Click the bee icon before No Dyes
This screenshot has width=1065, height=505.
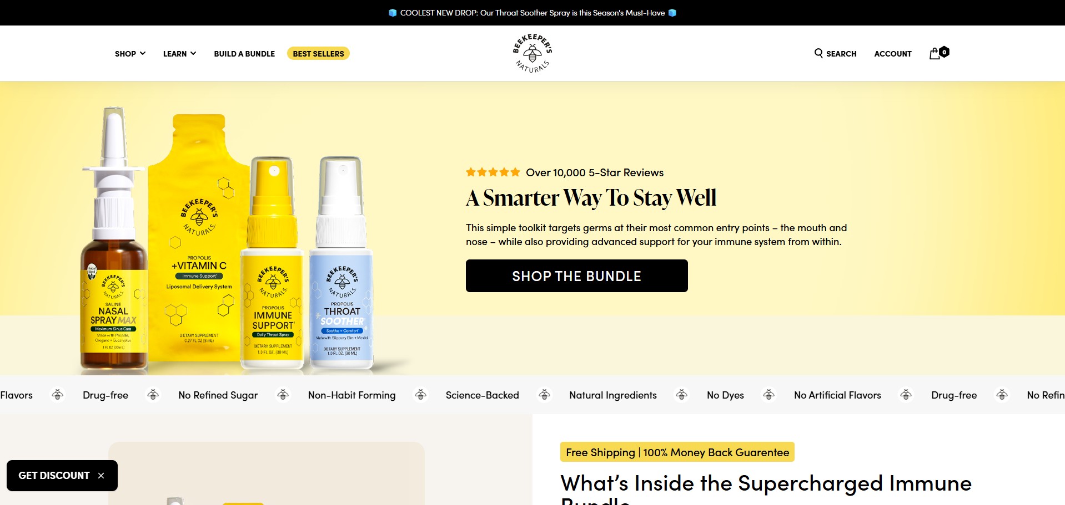click(682, 395)
